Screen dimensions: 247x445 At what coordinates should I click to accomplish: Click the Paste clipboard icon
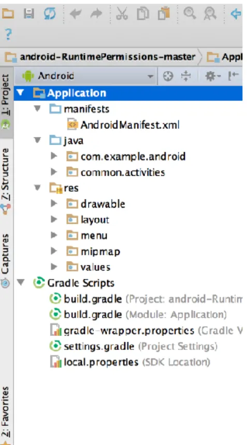pos(164,13)
